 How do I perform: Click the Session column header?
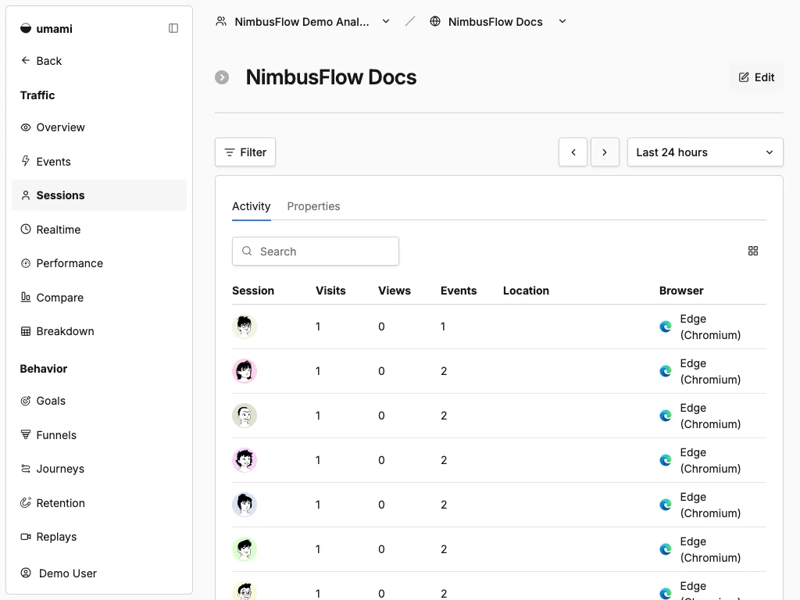click(x=253, y=291)
